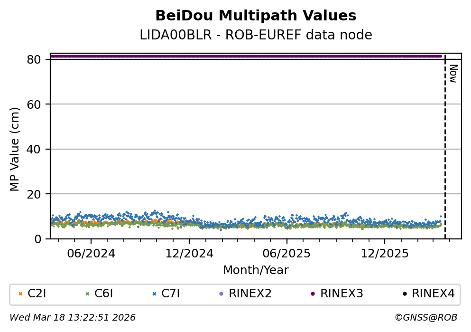The height and width of the screenshot is (332, 471).
Task: Click the purple RINEX3 legend dot
Action: [313, 294]
